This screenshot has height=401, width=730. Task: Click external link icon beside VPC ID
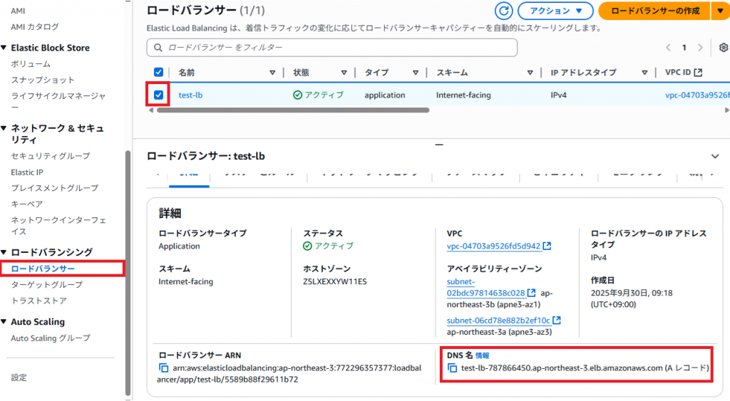tap(547, 246)
